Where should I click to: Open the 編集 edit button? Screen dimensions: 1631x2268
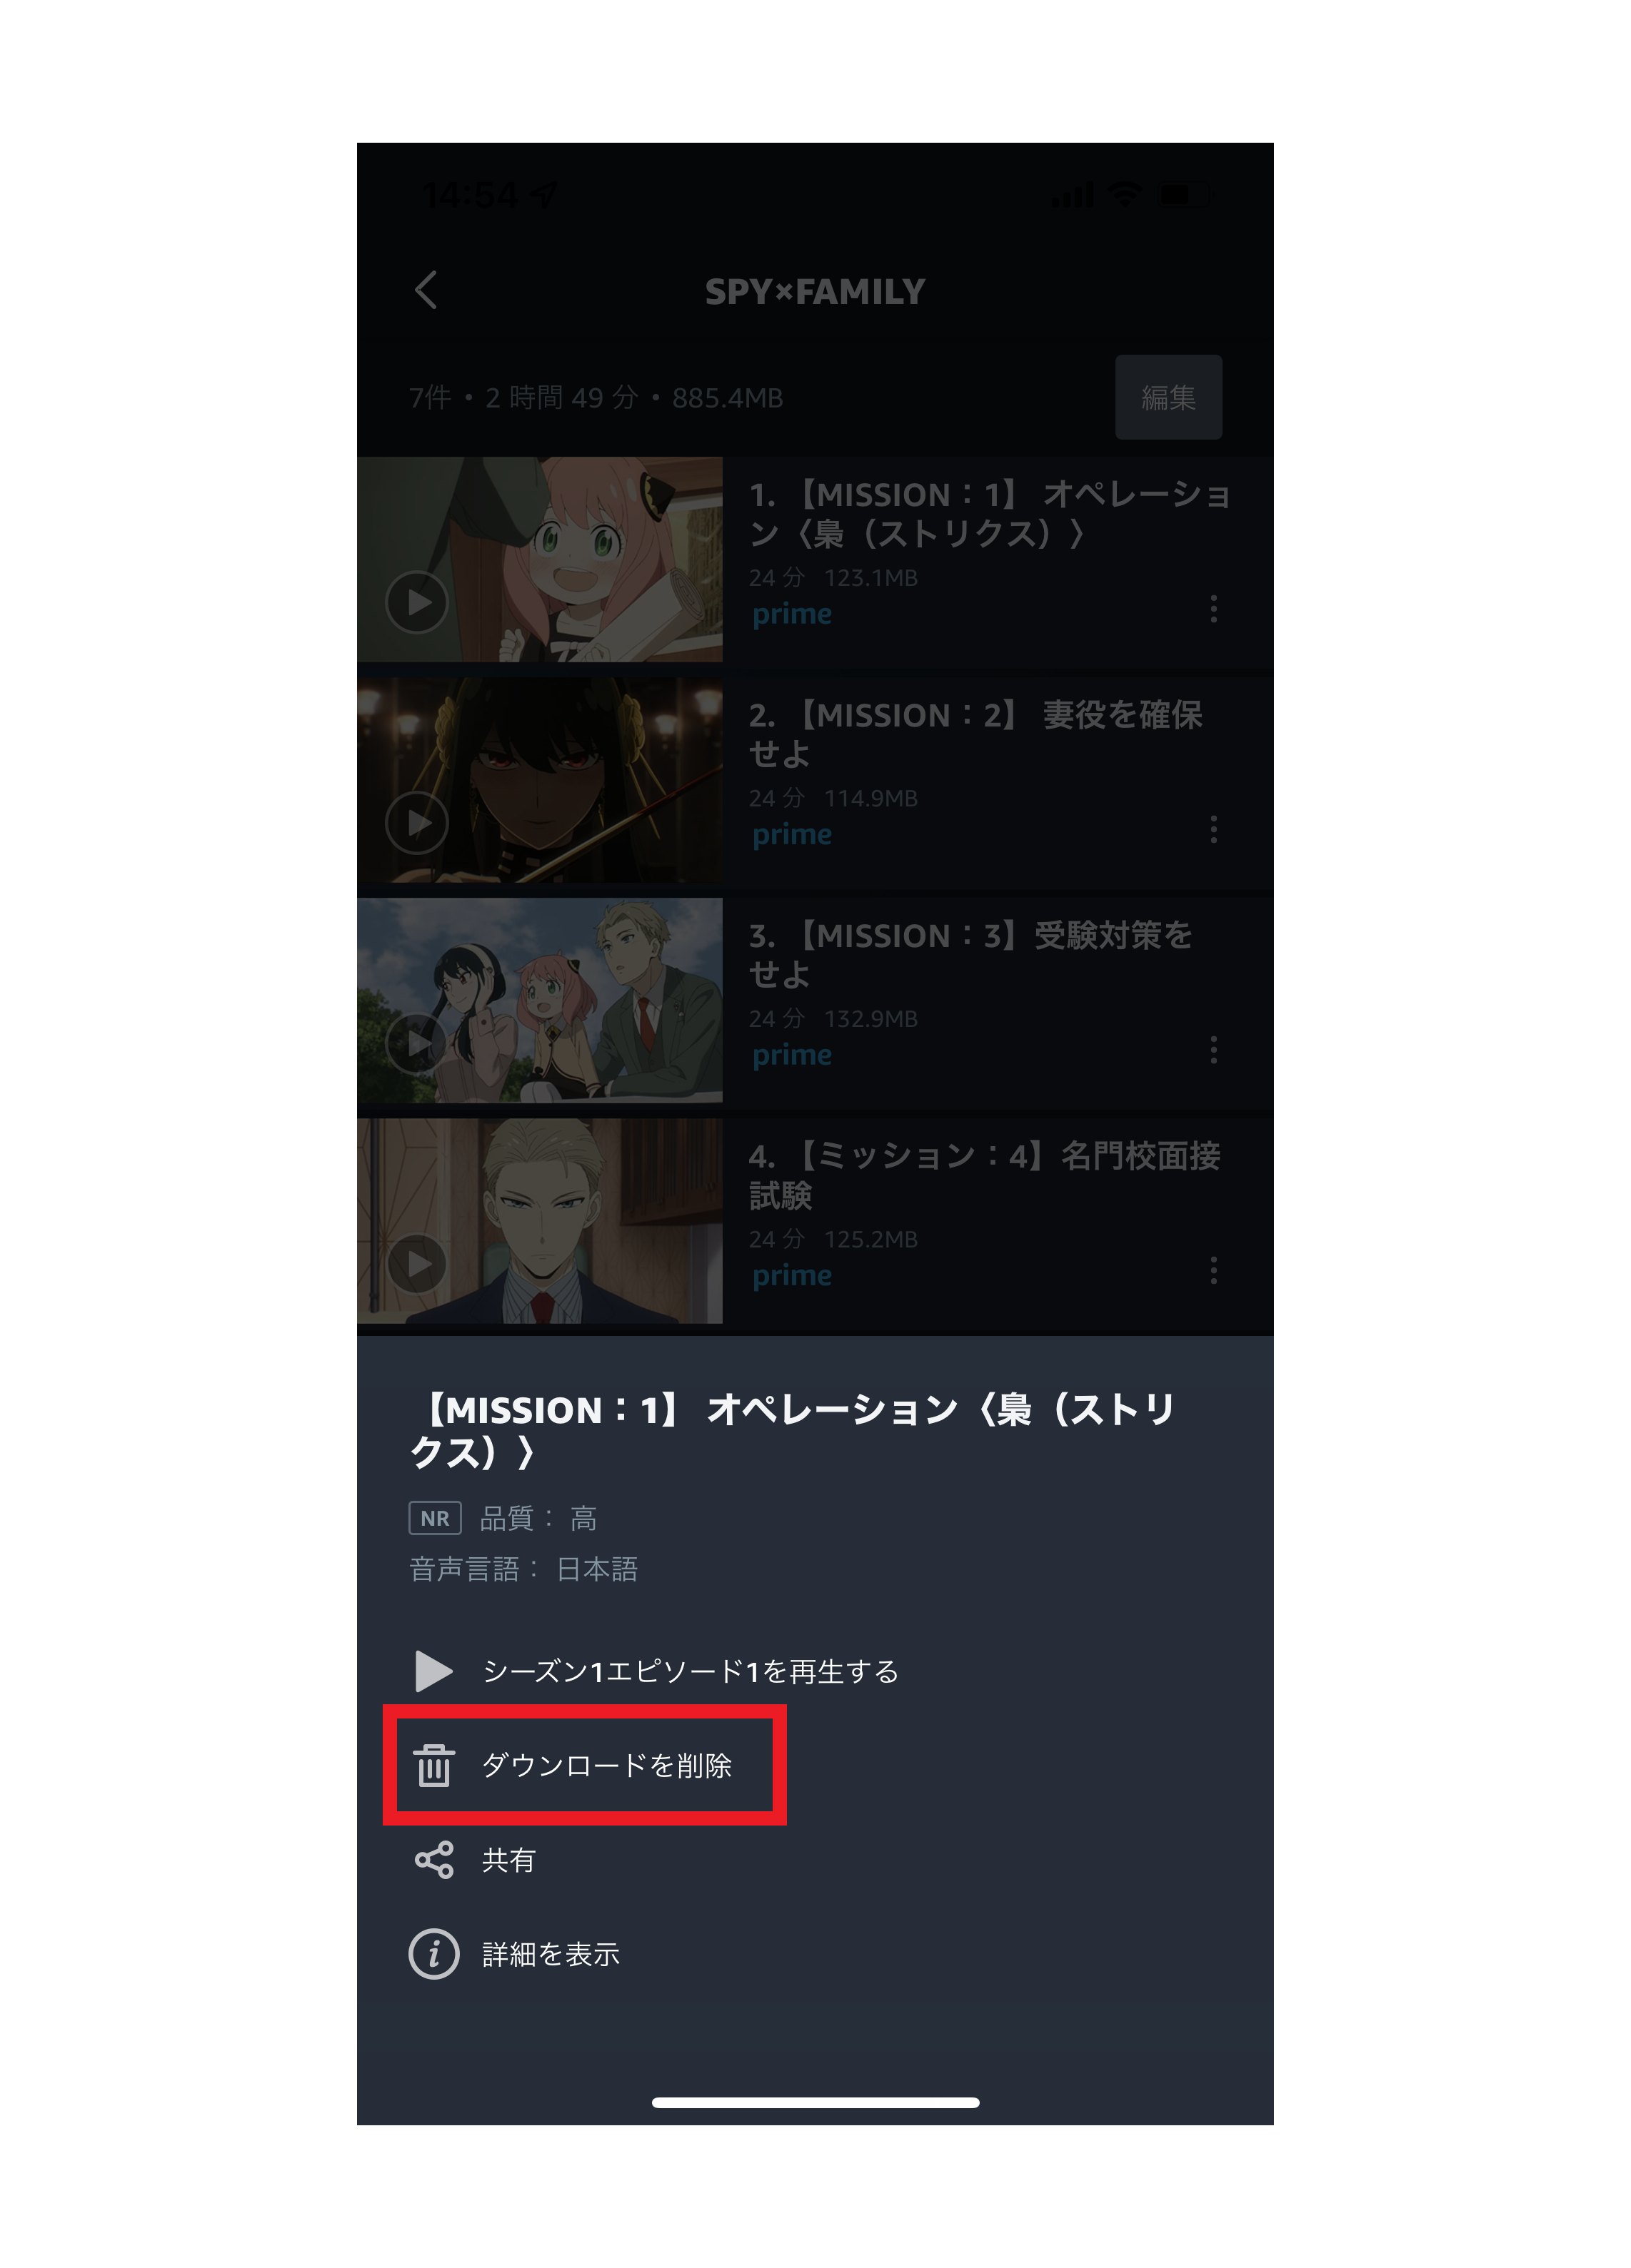[1168, 397]
